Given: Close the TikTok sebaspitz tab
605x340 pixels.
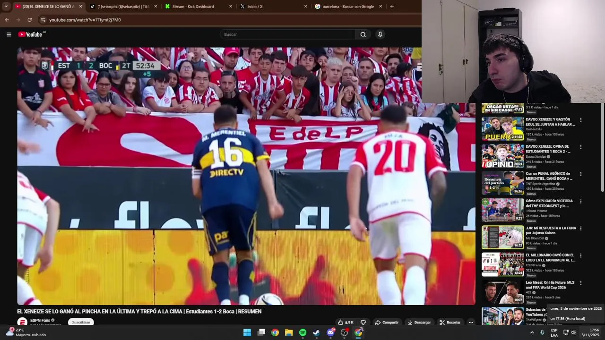Looking at the screenshot, I should (x=156, y=7).
